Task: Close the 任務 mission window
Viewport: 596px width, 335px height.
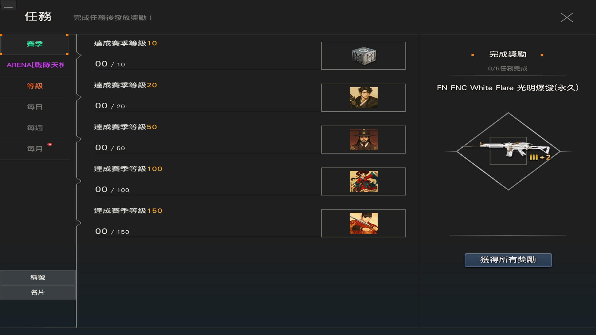Action: click(567, 18)
